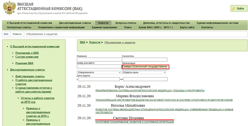The width and height of the screenshot is (248, 126).
Task: Click ВАК in the breadcrumb bar
Action: click(6, 34)
